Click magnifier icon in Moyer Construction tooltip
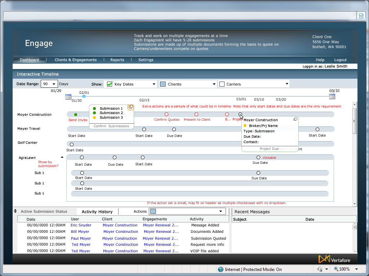The height and width of the screenshot is (276, 369). point(295,119)
